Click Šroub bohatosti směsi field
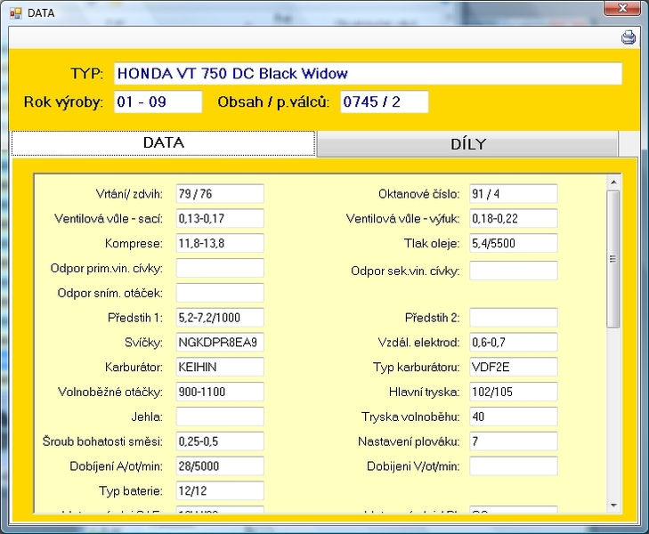The width and height of the screenshot is (649, 534). click(x=220, y=441)
